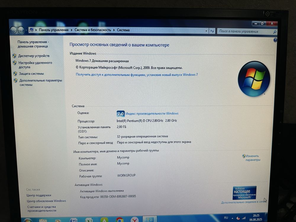Open Центр обновления Windows
Image resolution: width=296 pixels, height=222 pixels.
(x=46, y=201)
